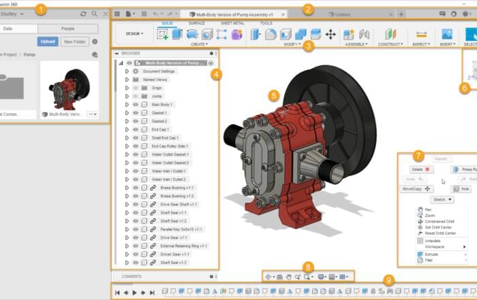This screenshot has width=477, height=300.
Task: Select the Move/Copy arrows tool in ribbon
Action: click(330, 34)
